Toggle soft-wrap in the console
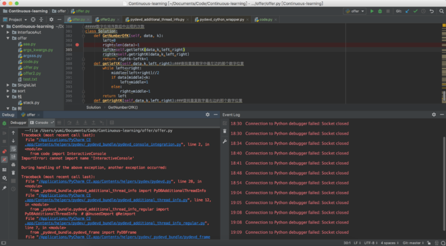This screenshot has width=446, height=246. coord(13,149)
